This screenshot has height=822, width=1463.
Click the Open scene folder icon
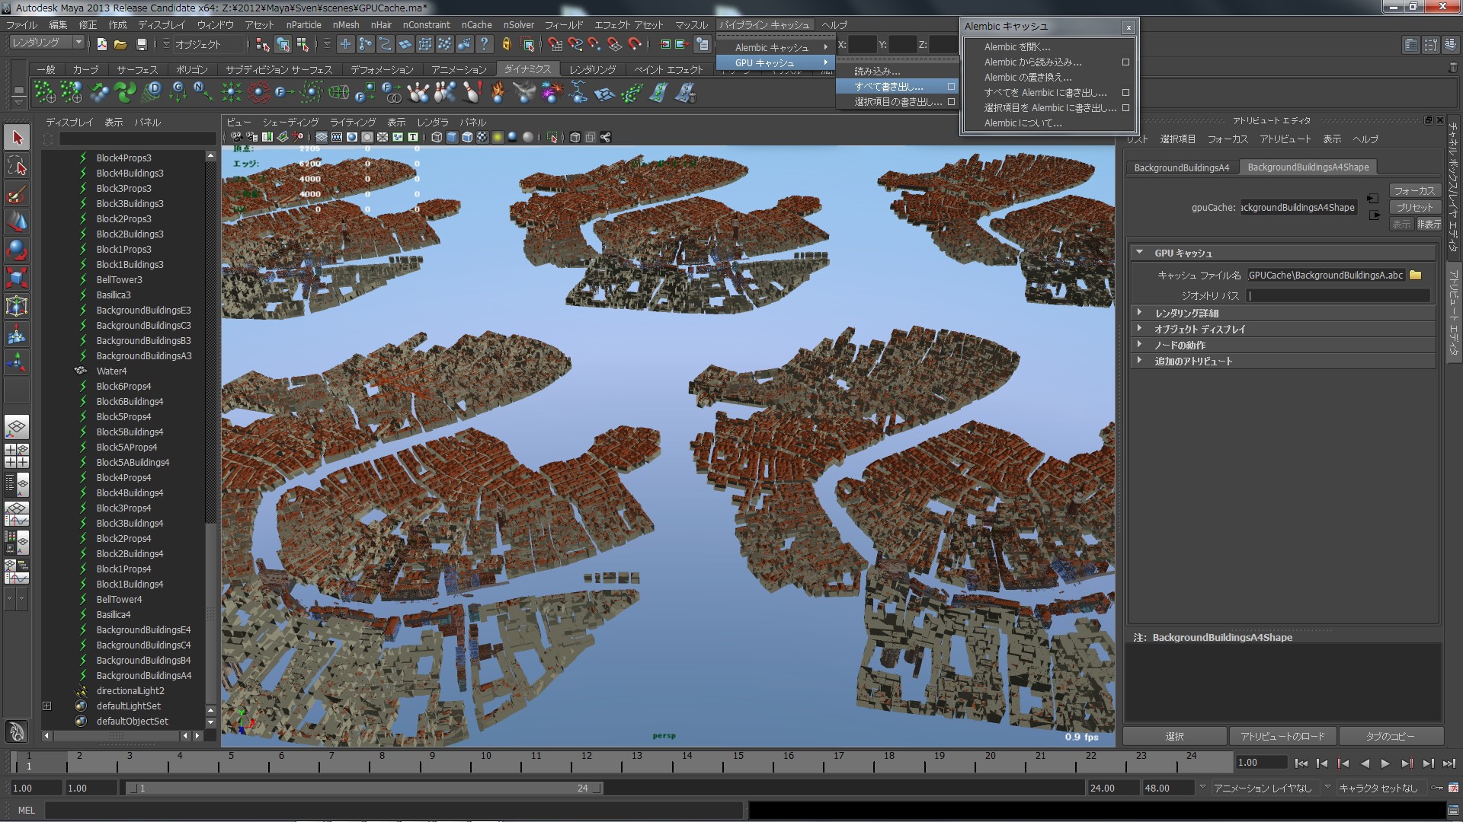click(x=120, y=45)
